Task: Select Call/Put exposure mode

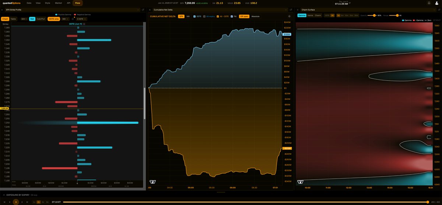Action: (x=41, y=19)
